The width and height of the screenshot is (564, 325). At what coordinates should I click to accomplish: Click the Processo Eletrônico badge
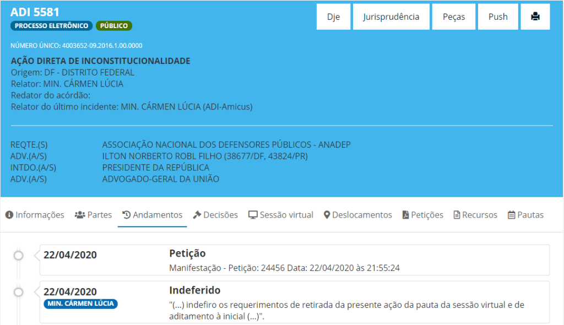[x=52, y=26]
